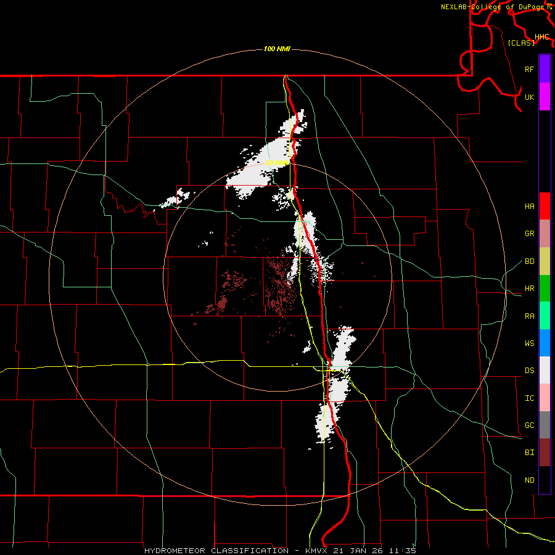Click the HHC product label
The image size is (555, 555).
(x=541, y=37)
